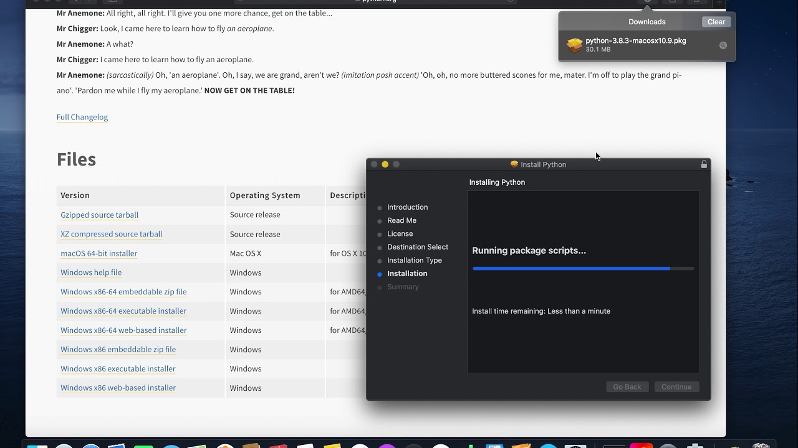
Task: Click the 30.1 MB file size text
Action: (x=598, y=49)
